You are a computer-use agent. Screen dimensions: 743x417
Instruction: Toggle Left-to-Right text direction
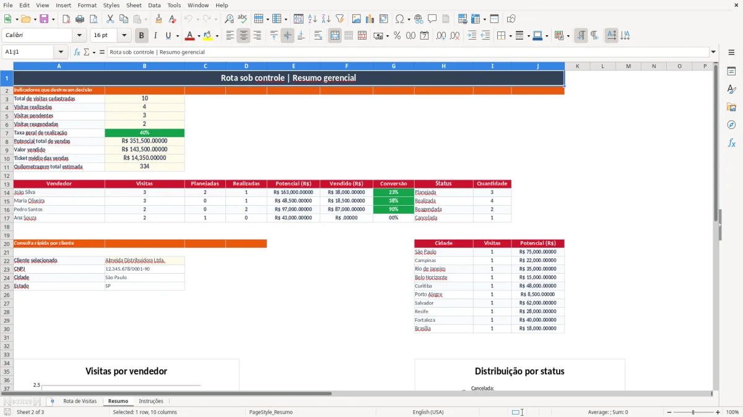581,36
